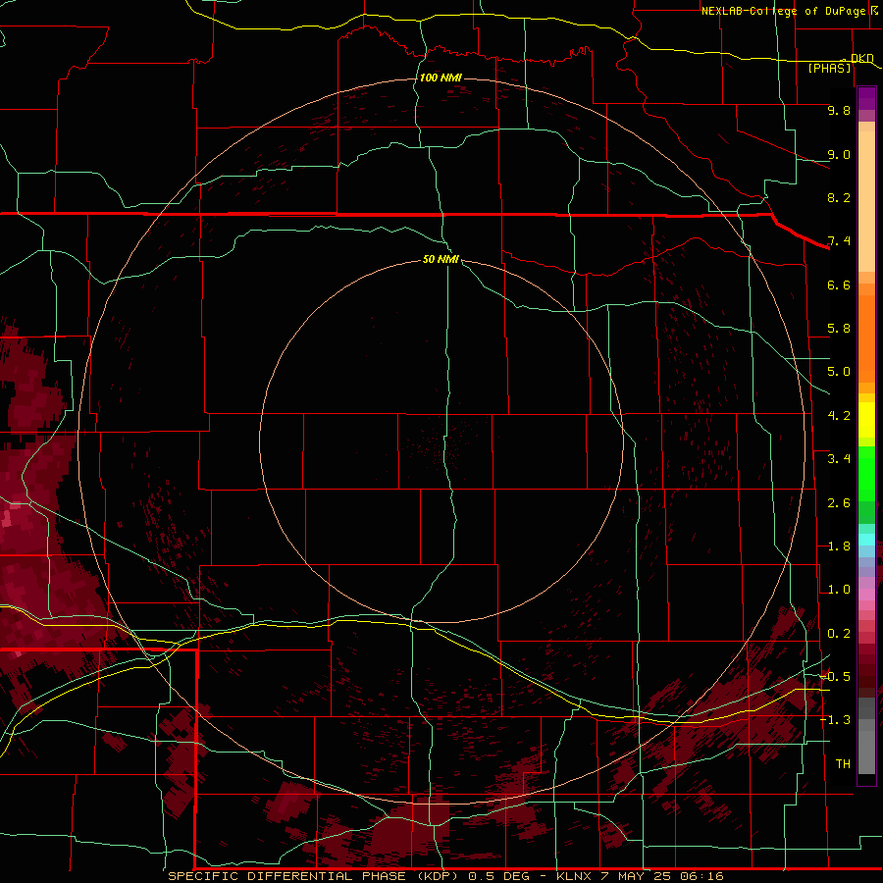Click the "4.2" color scale value
Viewport: 883px width, 883px height.
tap(839, 416)
